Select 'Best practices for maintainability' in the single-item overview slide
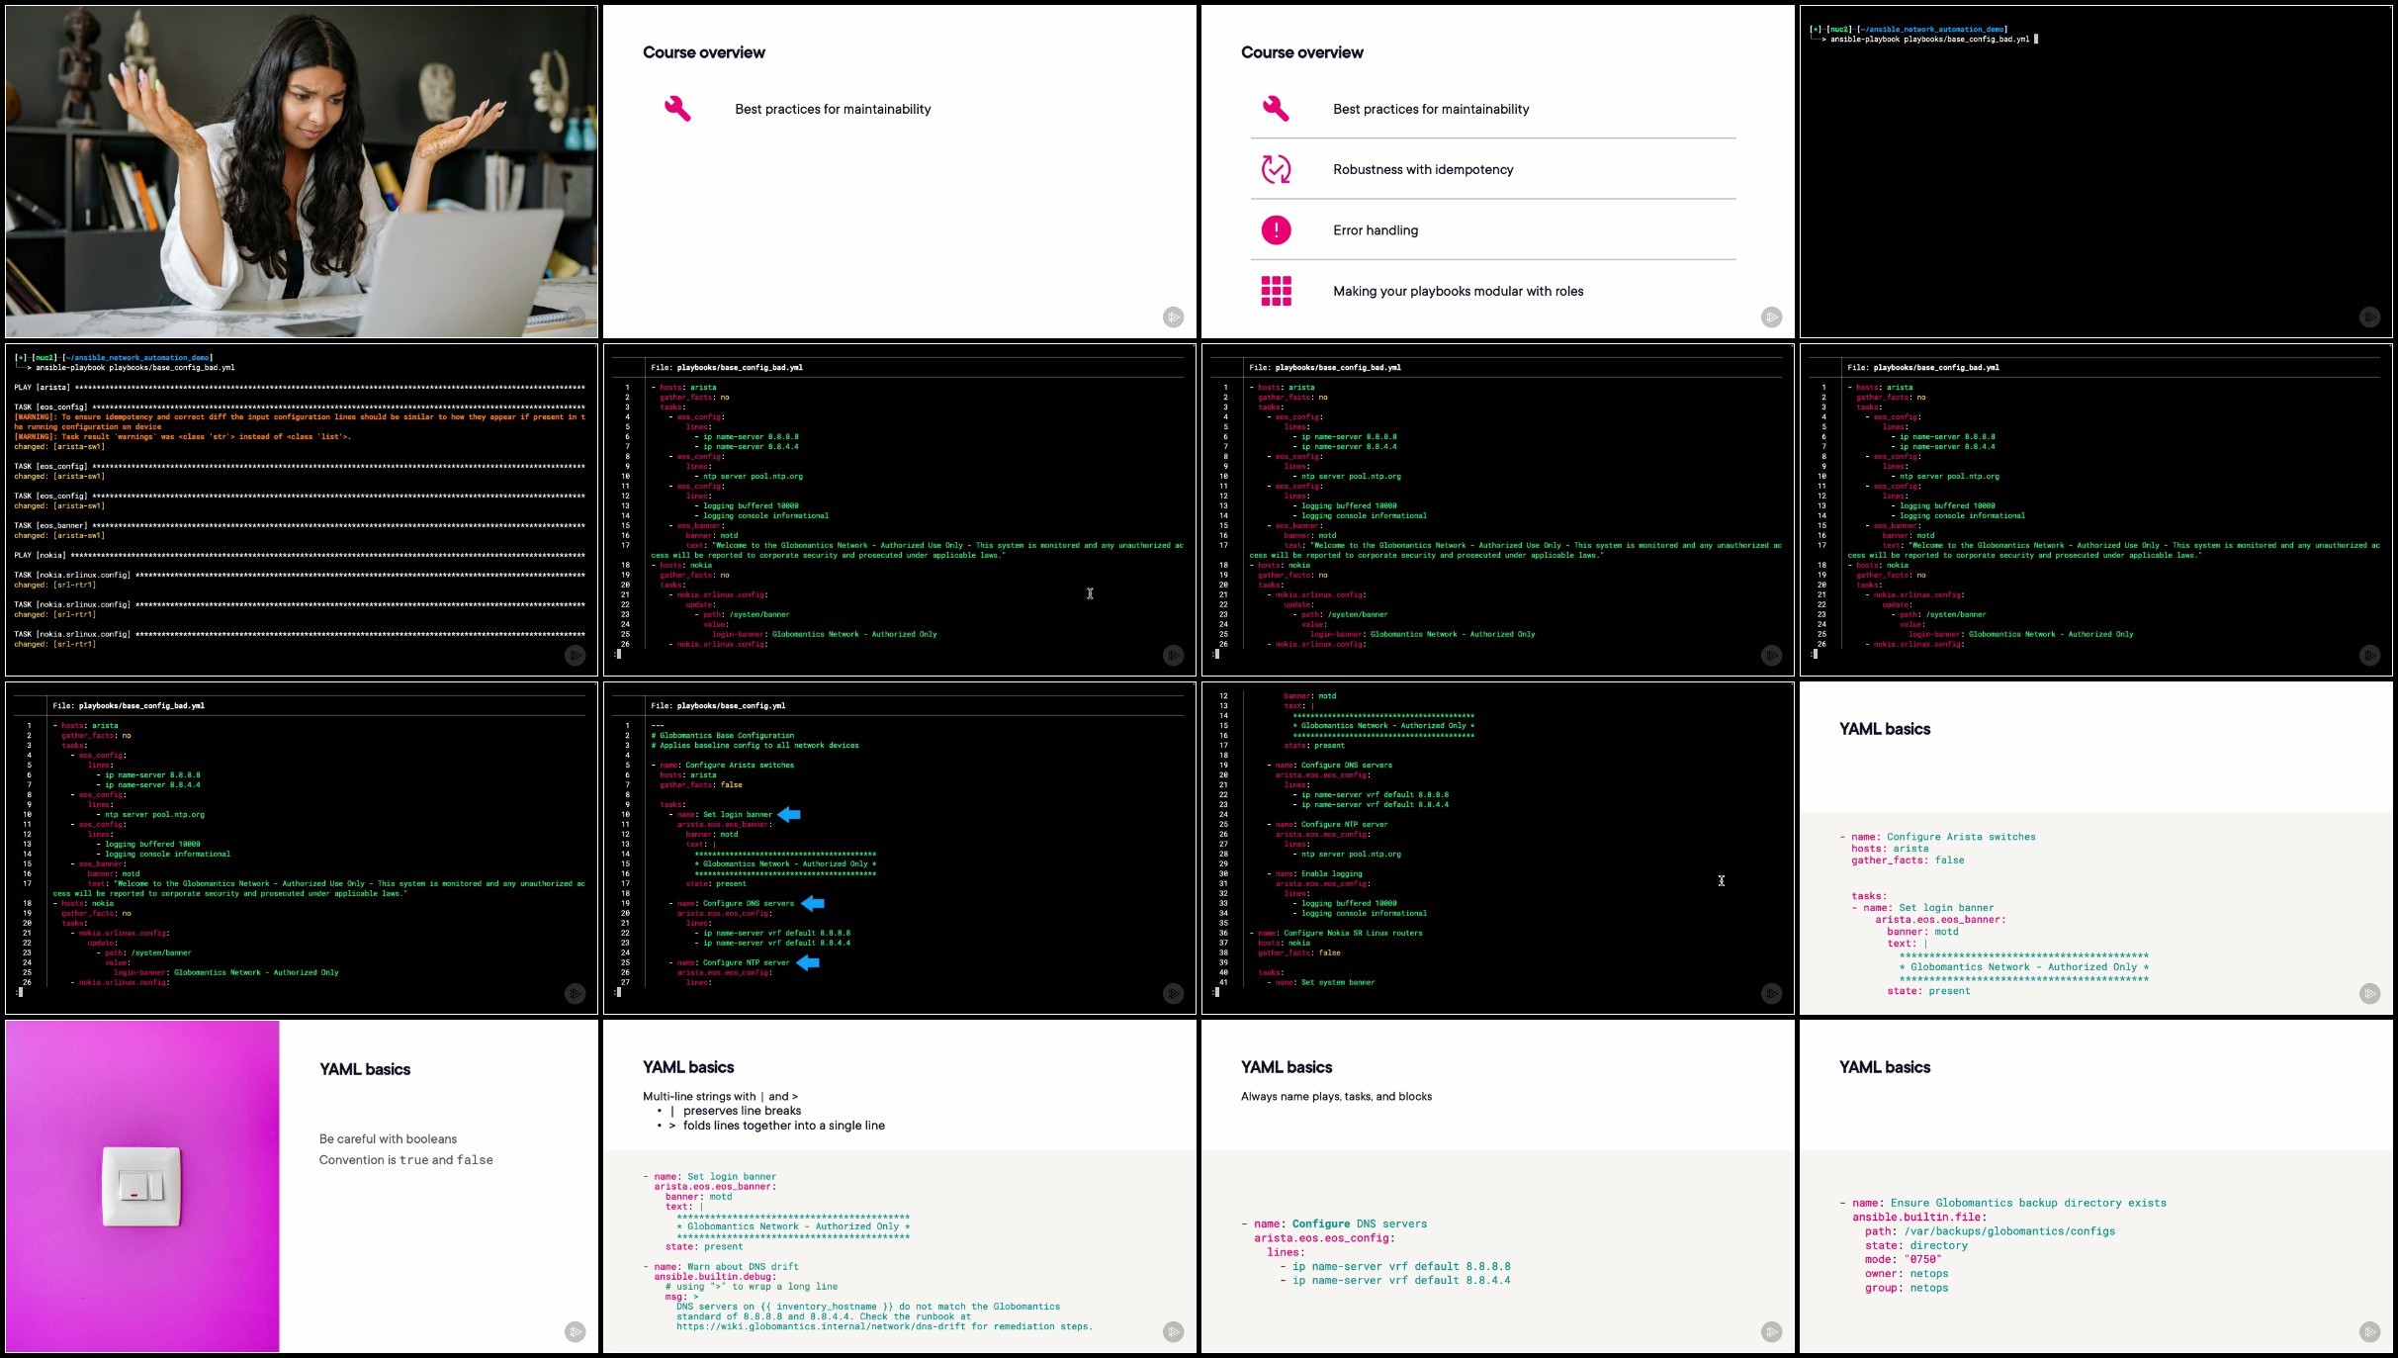 coord(833,109)
